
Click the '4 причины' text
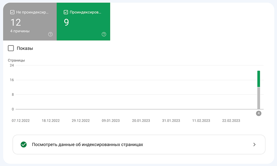[x=20, y=31]
